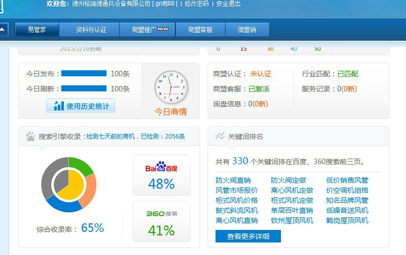Click the analog clock icon
Screen dimensions: 406x255
pyautogui.click(x=171, y=87)
